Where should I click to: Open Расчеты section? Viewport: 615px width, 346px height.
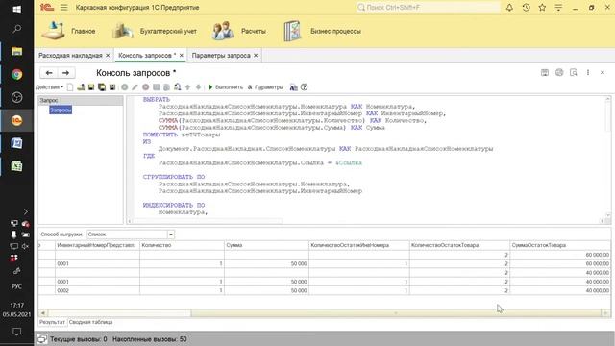239,31
